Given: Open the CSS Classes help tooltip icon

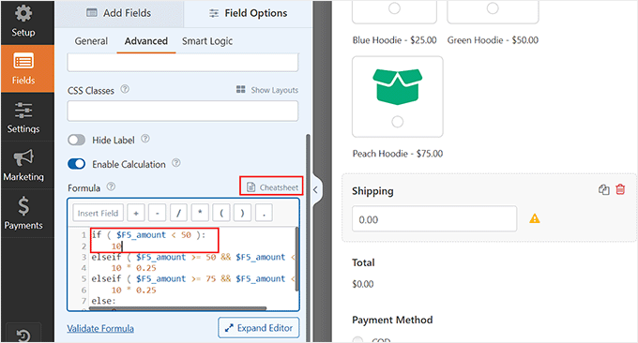Looking at the screenshot, I should pyautogui.click(x=125, y=89).
